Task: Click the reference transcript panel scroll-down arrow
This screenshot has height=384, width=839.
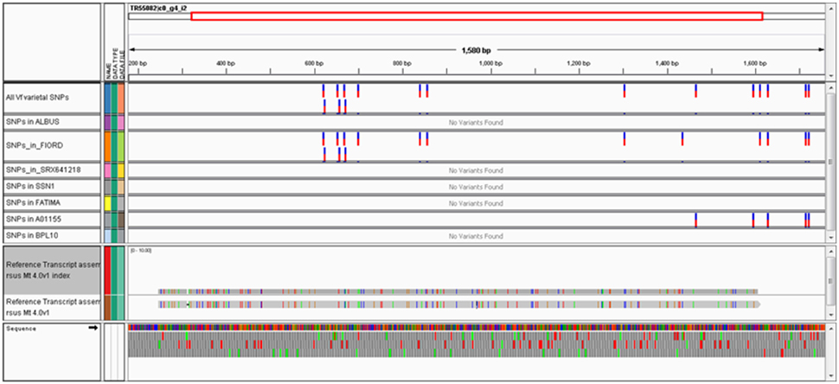Action: pyautogui.click(x=829, y=314)
